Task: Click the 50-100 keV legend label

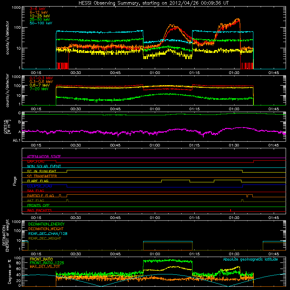Action: click(x=41, y=23)
